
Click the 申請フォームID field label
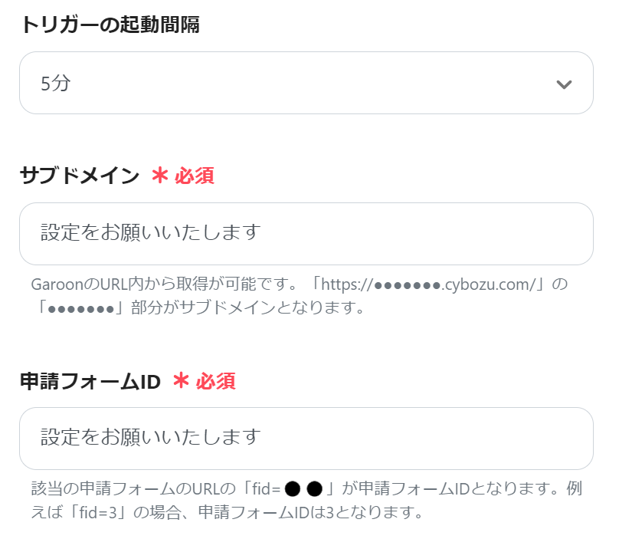click(90, 382)
